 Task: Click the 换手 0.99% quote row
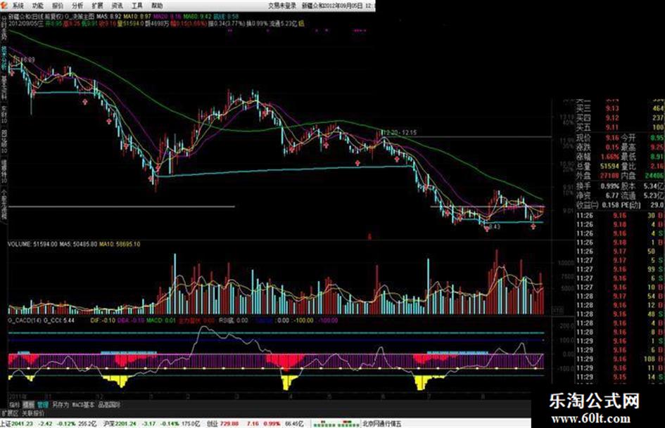[597, 186]
